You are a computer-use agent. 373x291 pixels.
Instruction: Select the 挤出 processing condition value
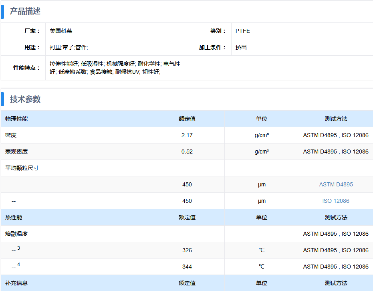(x=241, y=47)
